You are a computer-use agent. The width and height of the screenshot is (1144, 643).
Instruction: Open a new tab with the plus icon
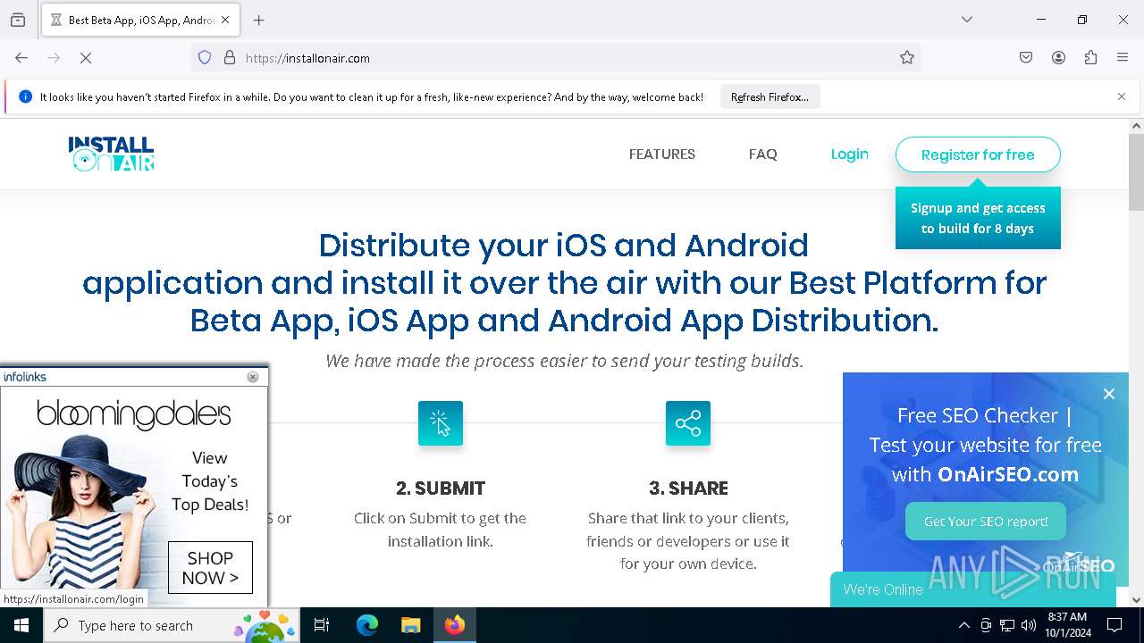tap(259, 20)
